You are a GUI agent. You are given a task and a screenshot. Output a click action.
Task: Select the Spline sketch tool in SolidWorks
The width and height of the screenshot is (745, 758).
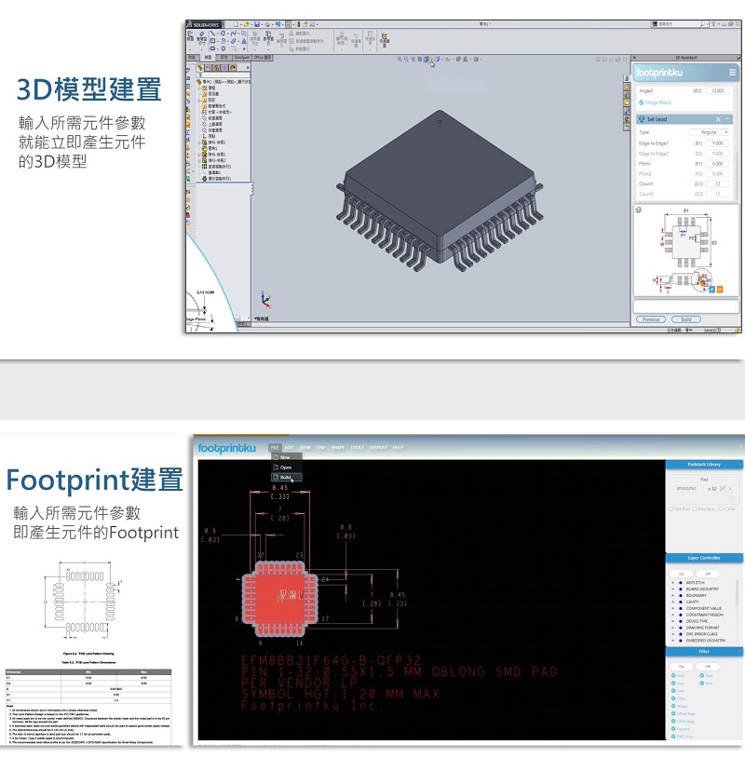click(x=233, y=34)
